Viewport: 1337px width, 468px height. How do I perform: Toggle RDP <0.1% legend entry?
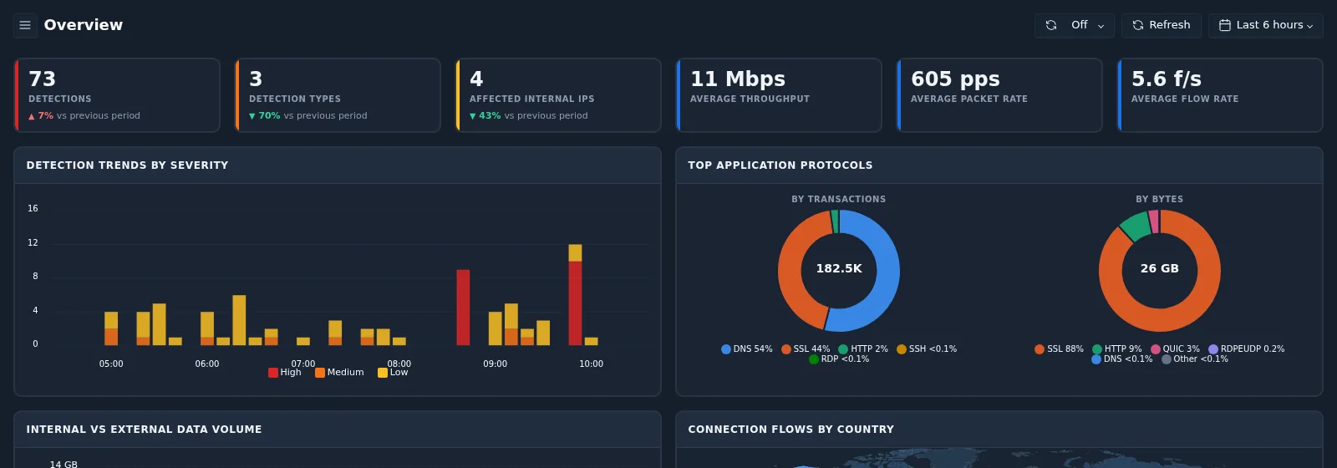point(839,359)
